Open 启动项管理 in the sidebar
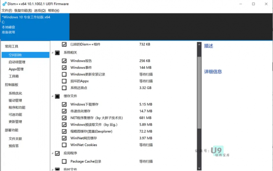The width and height of the screenshot is (273, 171). (17, 62)
